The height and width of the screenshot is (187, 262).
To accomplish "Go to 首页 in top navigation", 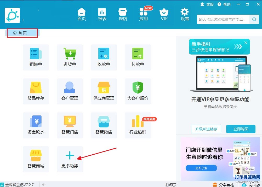I will coord(82,14).
